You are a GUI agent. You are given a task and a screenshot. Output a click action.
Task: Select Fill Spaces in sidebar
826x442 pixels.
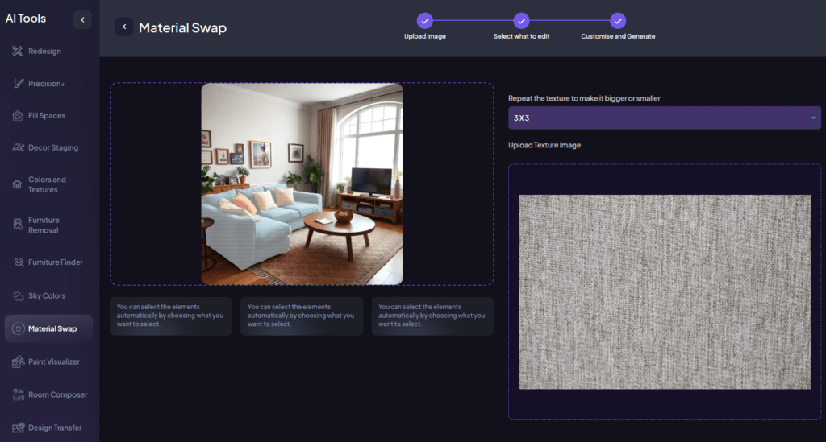click(47, 116)
